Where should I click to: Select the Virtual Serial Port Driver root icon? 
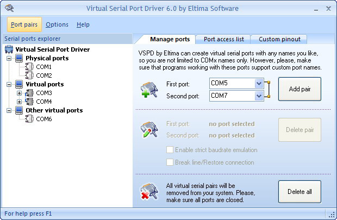pyautogui.click(x=9, y=49)
